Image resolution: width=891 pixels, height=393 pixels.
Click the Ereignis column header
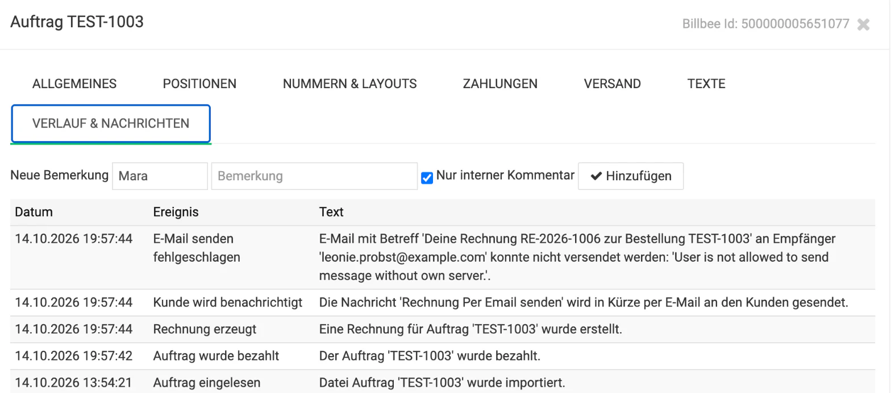(x=176, y=212)
